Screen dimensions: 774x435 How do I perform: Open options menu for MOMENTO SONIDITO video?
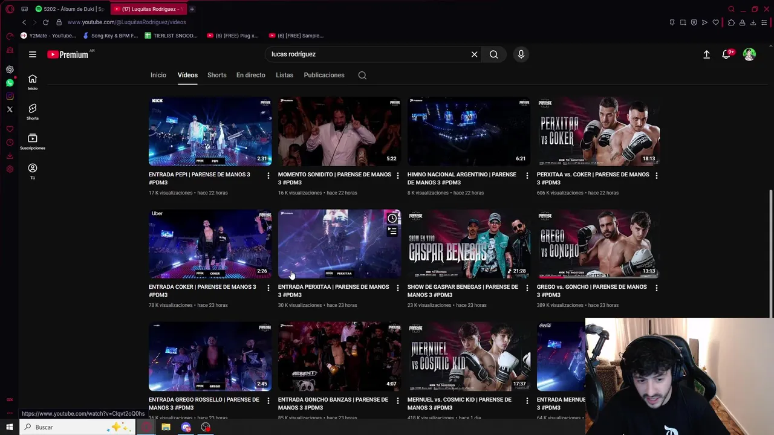point(398,176)
